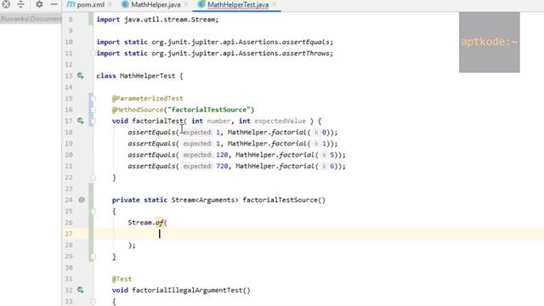This screenshot has height=306, width=544.
Task: Click the 'expected:' hint on line 19
Action: pyautogui.click(x=197, y=144)
